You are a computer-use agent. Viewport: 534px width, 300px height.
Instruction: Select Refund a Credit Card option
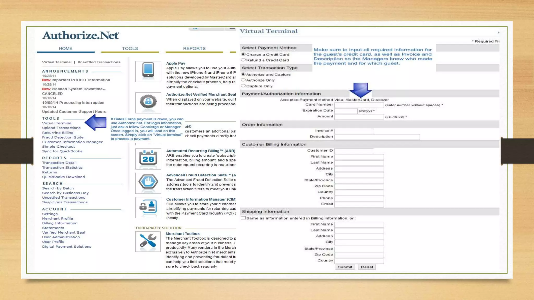pos(243,60)
